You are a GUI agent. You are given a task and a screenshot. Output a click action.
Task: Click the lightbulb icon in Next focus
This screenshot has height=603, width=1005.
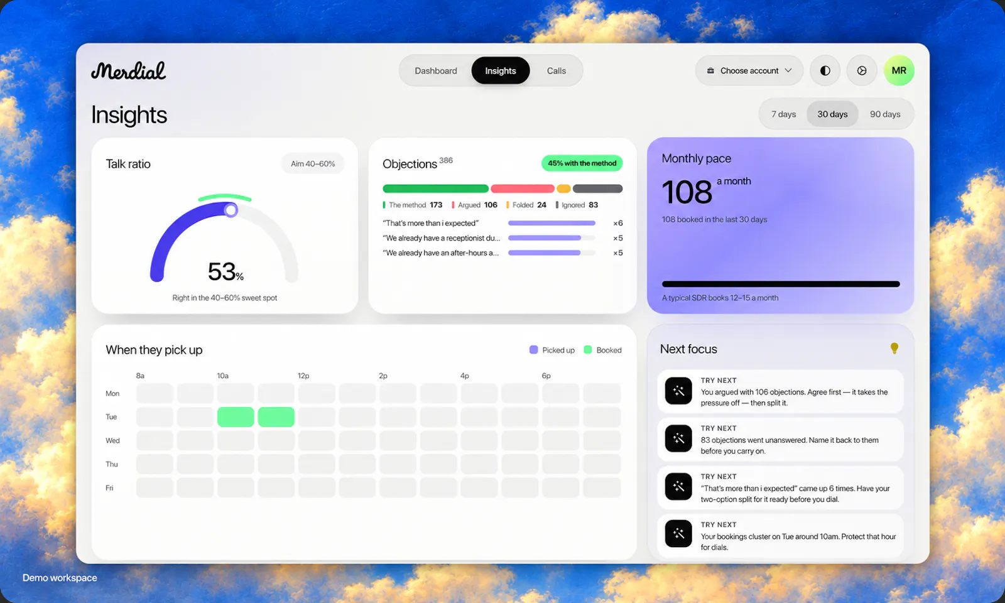[x=894, y=349]
